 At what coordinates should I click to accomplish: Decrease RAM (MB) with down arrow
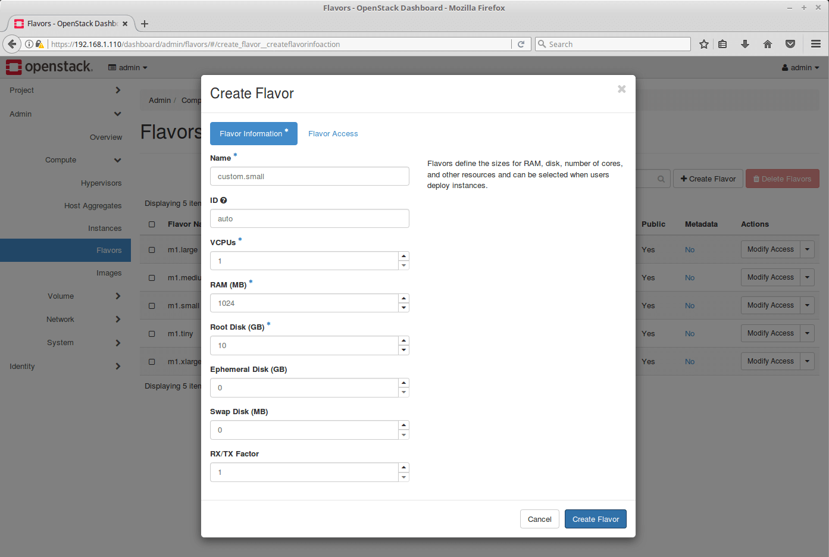pos(403,308)
